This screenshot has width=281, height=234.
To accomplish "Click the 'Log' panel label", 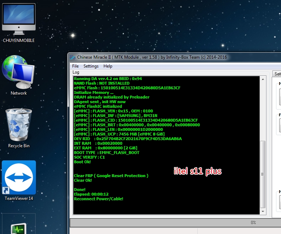I will [x=76, y=72].
